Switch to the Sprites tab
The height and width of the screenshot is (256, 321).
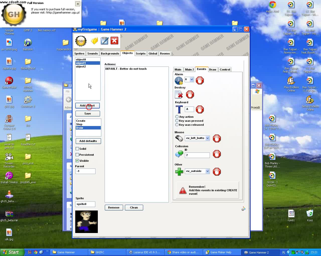tap(79, 53)
